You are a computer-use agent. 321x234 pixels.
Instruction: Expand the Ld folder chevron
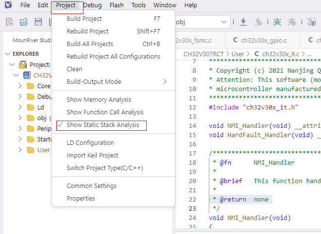click(20, 107)
